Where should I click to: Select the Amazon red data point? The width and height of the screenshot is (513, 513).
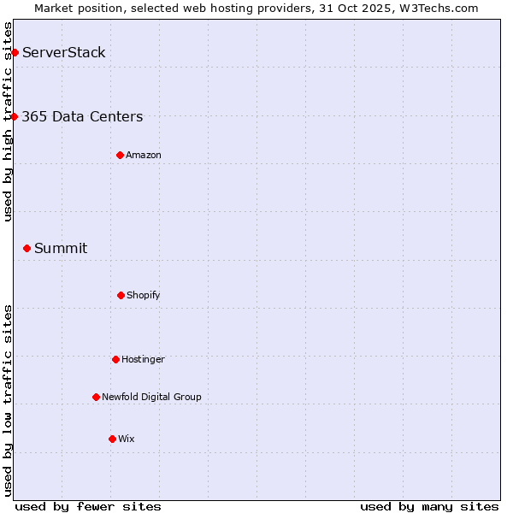point(120,155)
